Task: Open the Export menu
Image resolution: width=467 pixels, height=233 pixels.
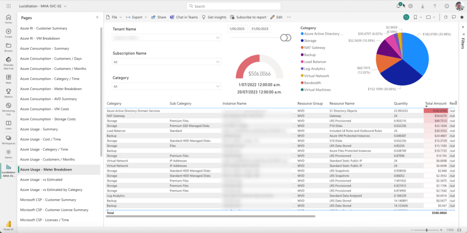Action: point(136,17)
